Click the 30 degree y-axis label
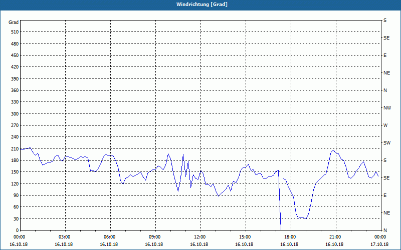The image size is (401, 250). 16,218
